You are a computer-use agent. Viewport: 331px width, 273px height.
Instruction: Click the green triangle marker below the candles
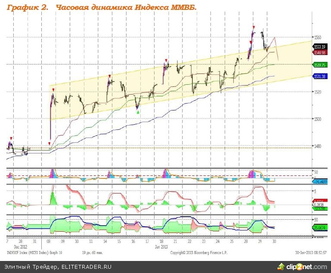pos(138,112)
